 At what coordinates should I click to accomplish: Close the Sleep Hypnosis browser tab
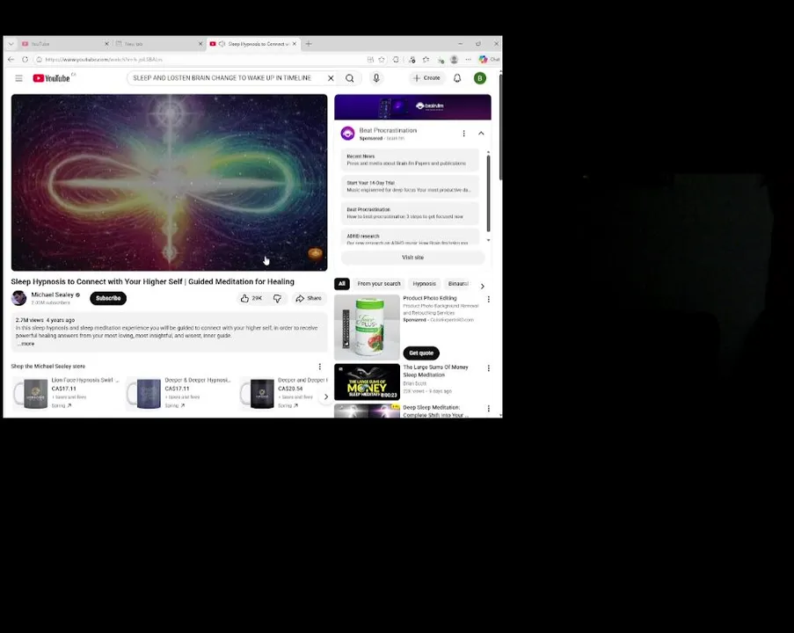pos(295,44)
